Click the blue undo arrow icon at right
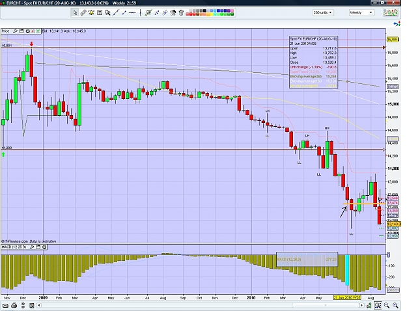The width and height of the screenshot is (407, 311). [397, 24]
